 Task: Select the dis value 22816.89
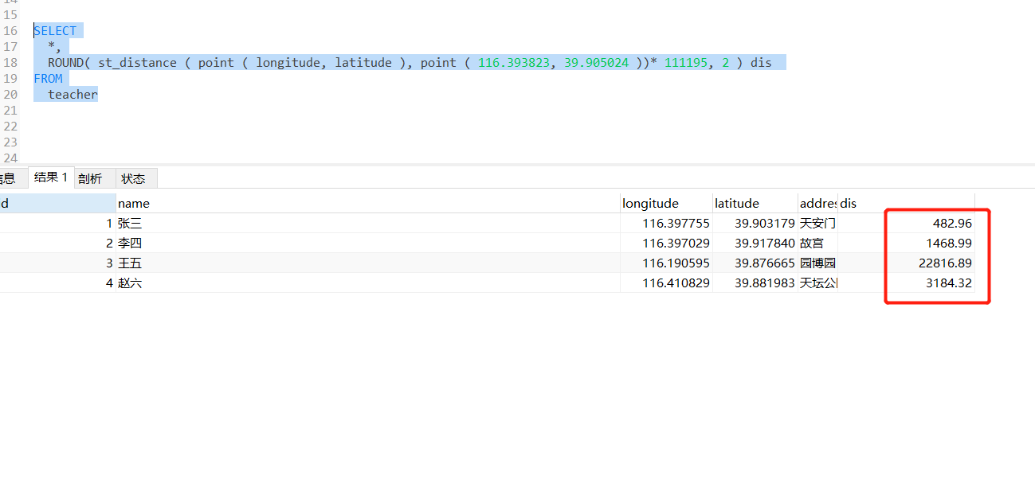click(x=945, y=263)
